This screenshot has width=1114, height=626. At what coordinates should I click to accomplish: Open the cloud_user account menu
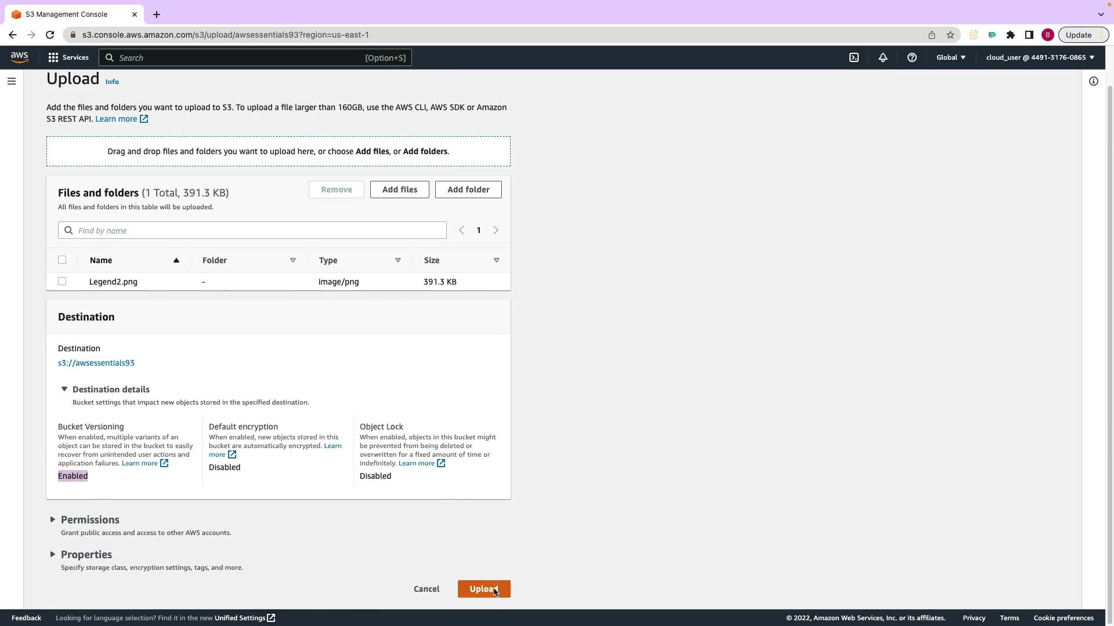click(1040, 57)
